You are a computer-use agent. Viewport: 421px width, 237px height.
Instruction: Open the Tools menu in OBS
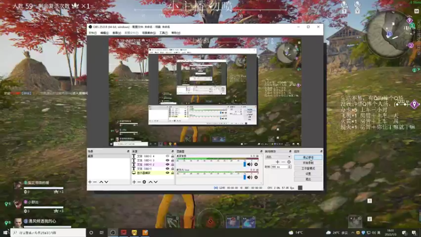tap(164, 33)
